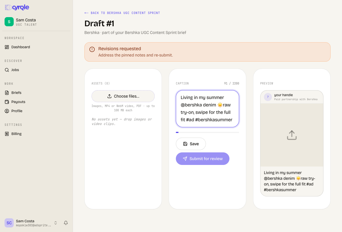Click the Payouts wallet icon
This screenshot has height=232, width=342.
coord(7,102)
